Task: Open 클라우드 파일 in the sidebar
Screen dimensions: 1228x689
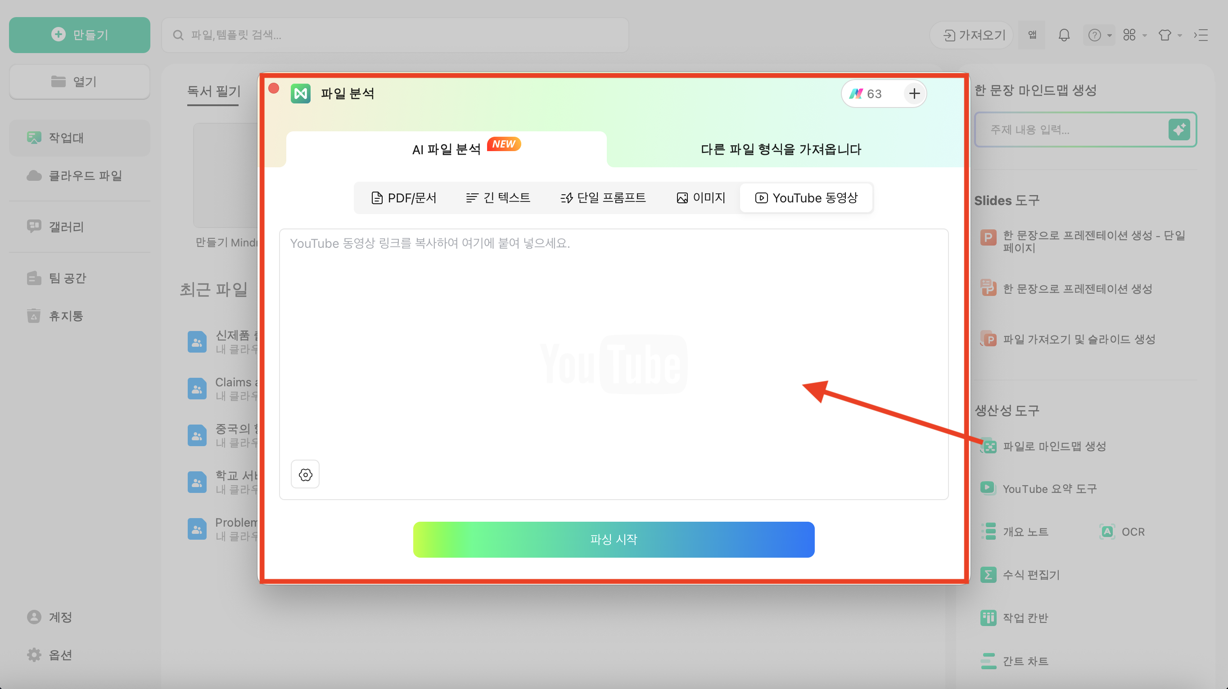Action: 80,176
